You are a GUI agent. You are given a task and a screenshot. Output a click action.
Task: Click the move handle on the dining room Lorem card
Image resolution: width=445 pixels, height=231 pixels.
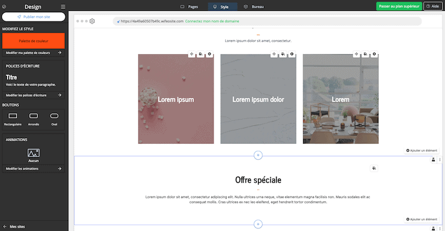[x=357, y=54]
